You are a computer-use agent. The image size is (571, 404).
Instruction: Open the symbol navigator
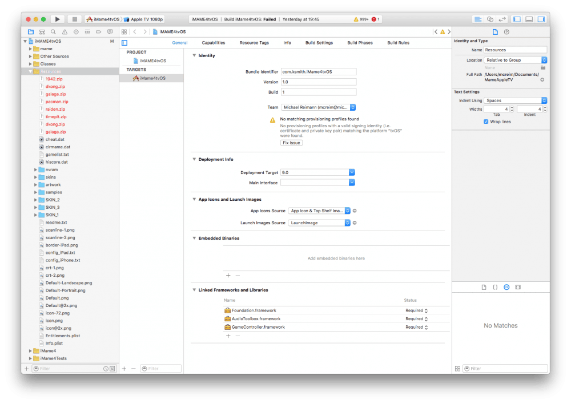tap(42, 32)
